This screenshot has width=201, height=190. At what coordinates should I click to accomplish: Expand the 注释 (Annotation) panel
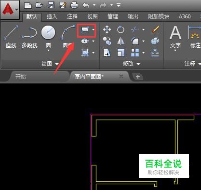coord(192,64)
